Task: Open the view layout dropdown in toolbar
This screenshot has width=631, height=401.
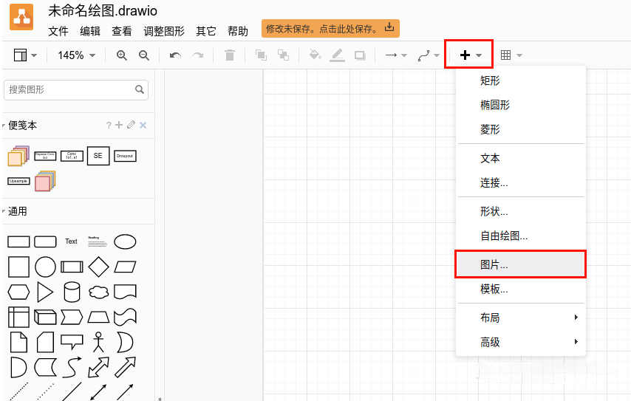Action: coord(25,55)
